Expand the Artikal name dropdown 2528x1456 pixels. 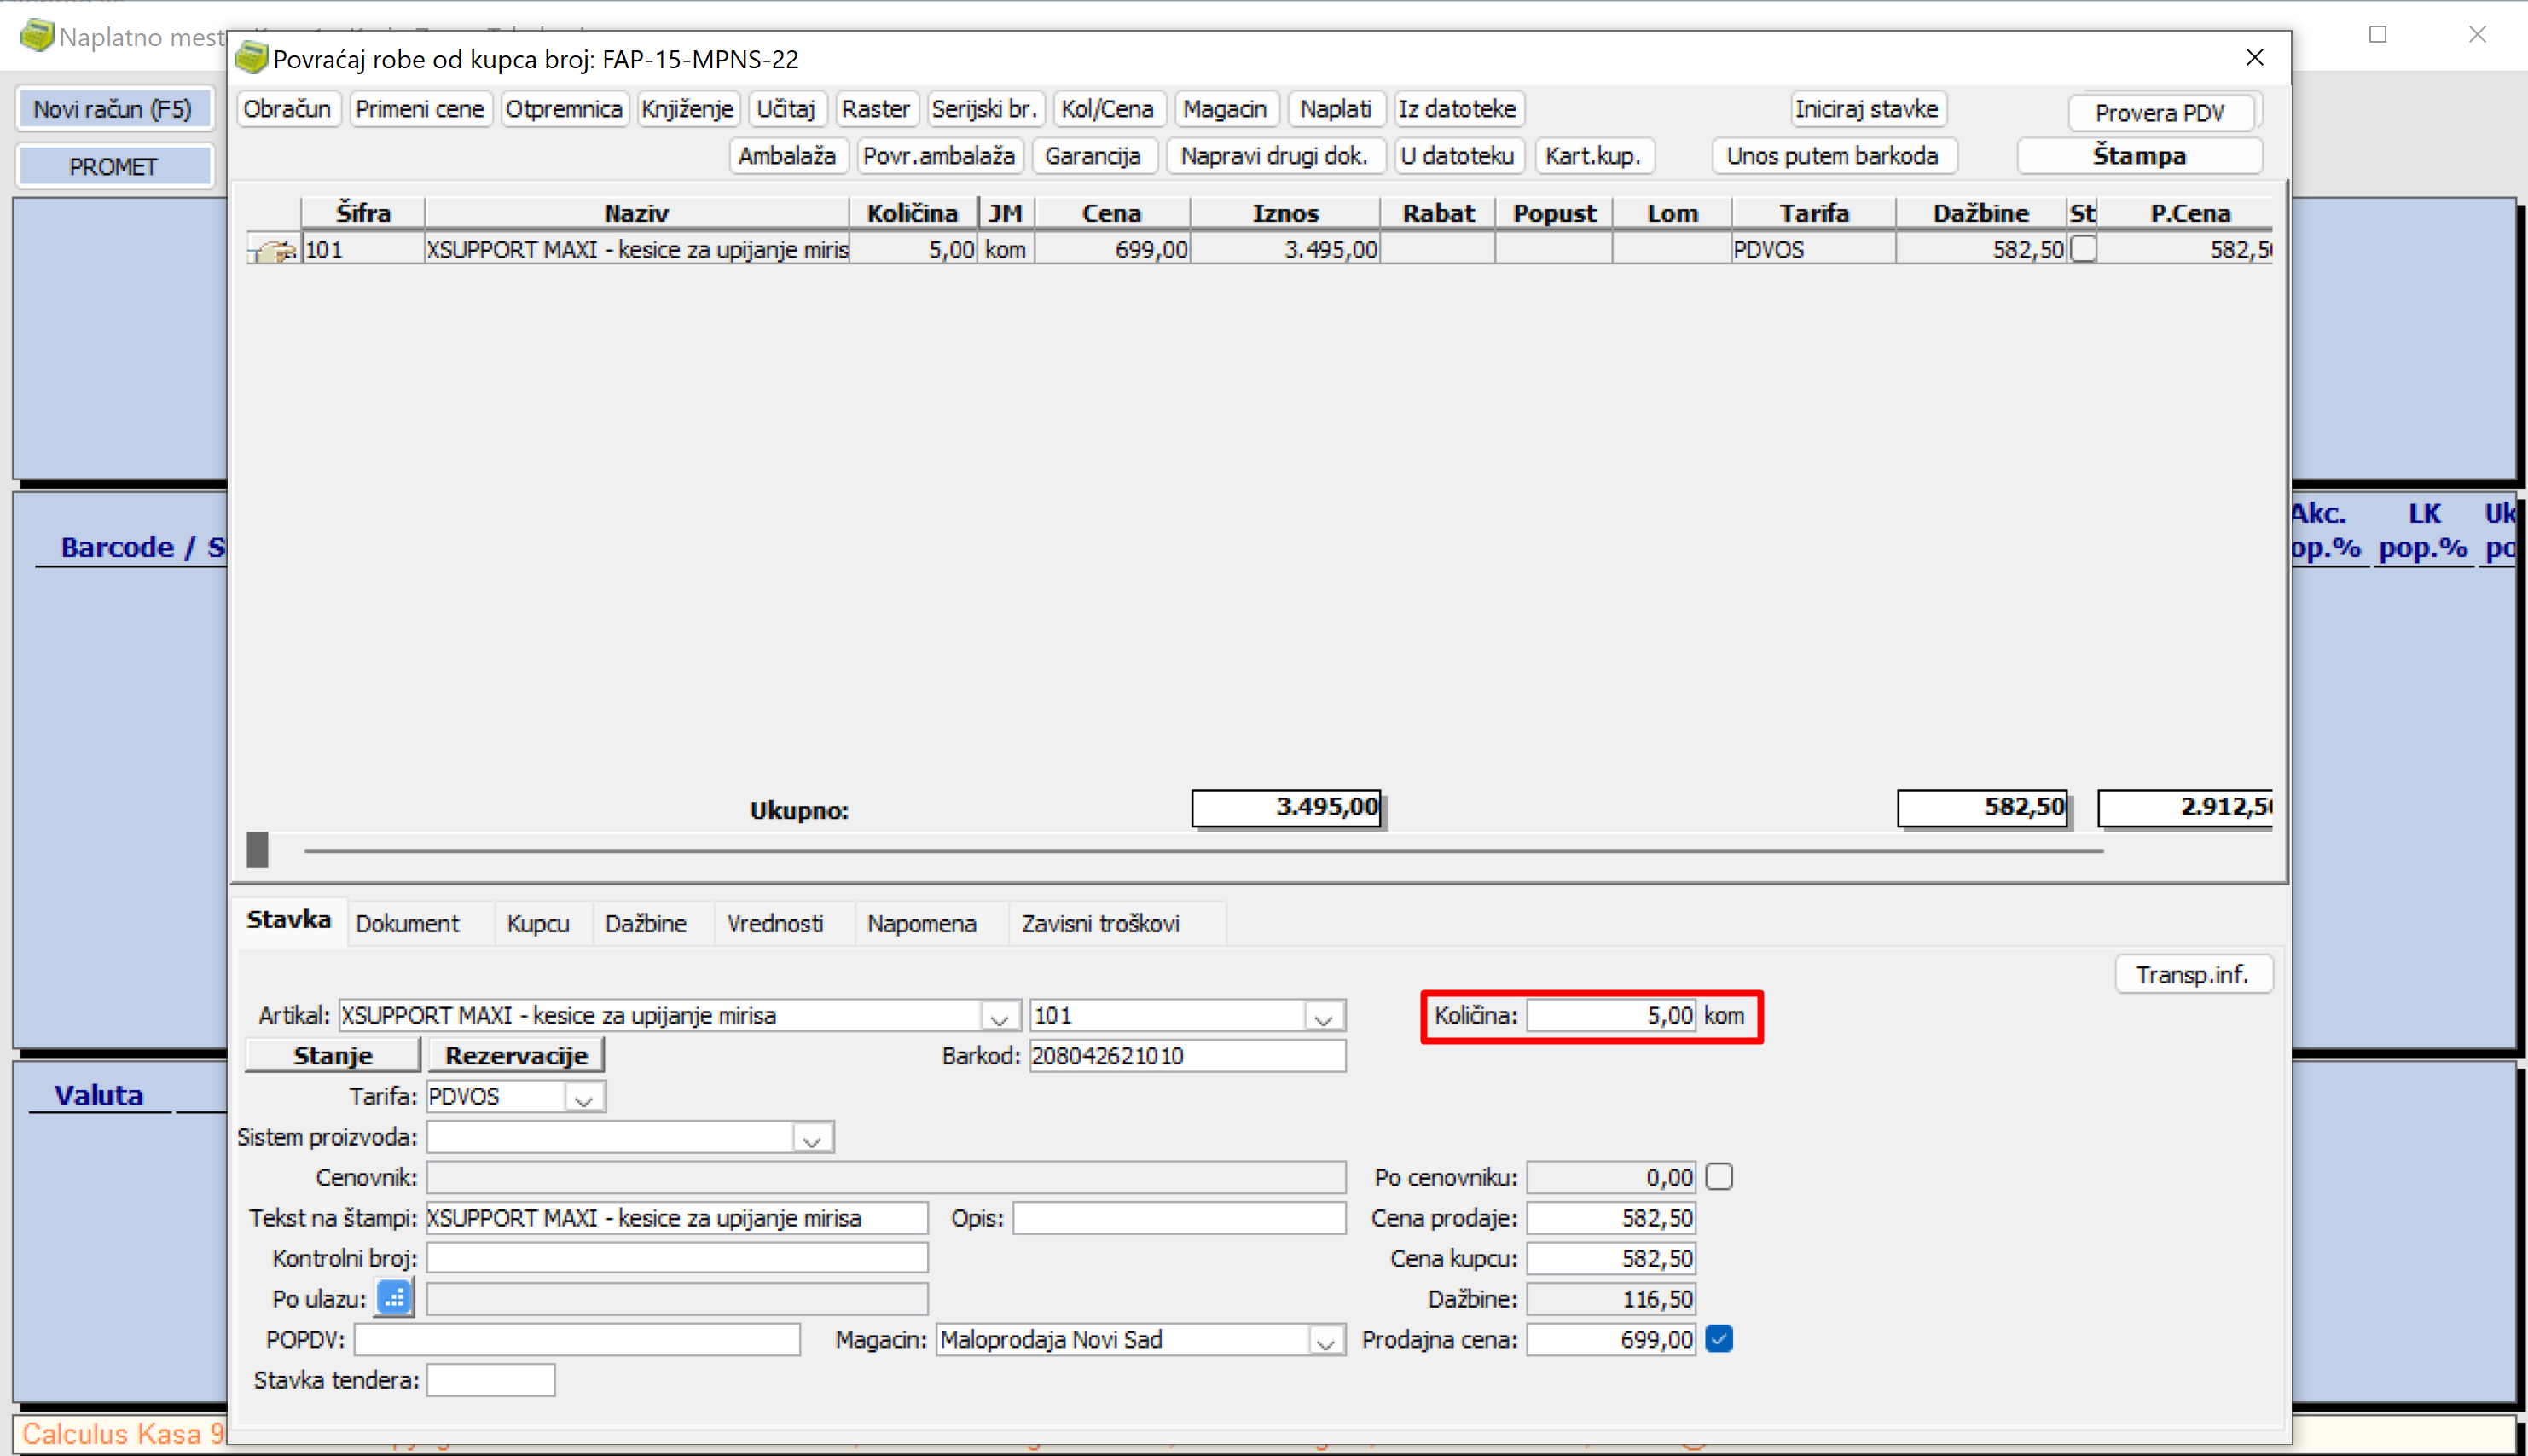click(x=999, y=1017)
